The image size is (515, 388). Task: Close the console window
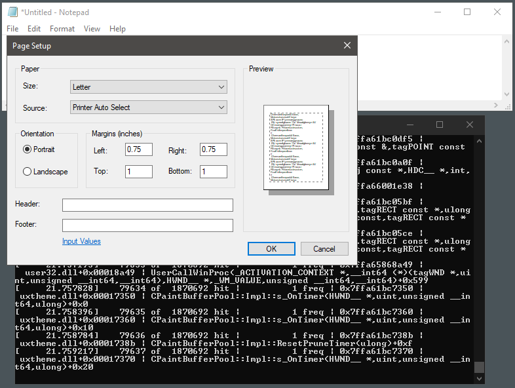470,125
